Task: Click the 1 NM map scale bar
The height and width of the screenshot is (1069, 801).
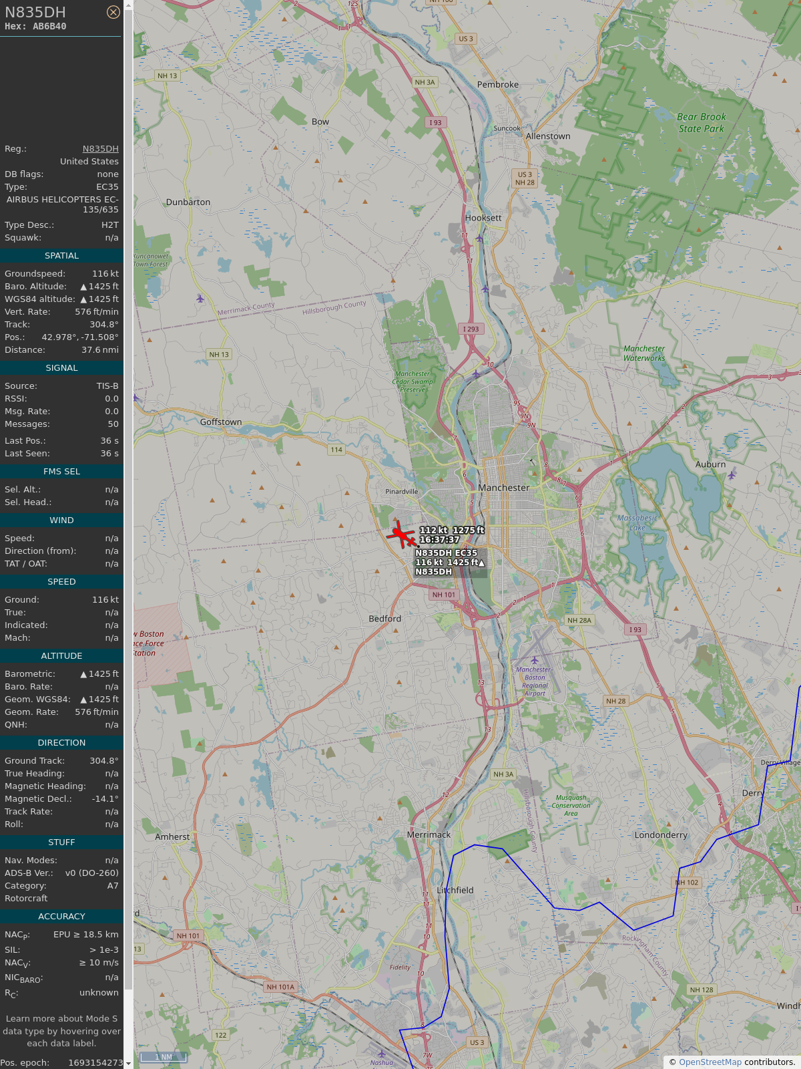Action: 164,1057
